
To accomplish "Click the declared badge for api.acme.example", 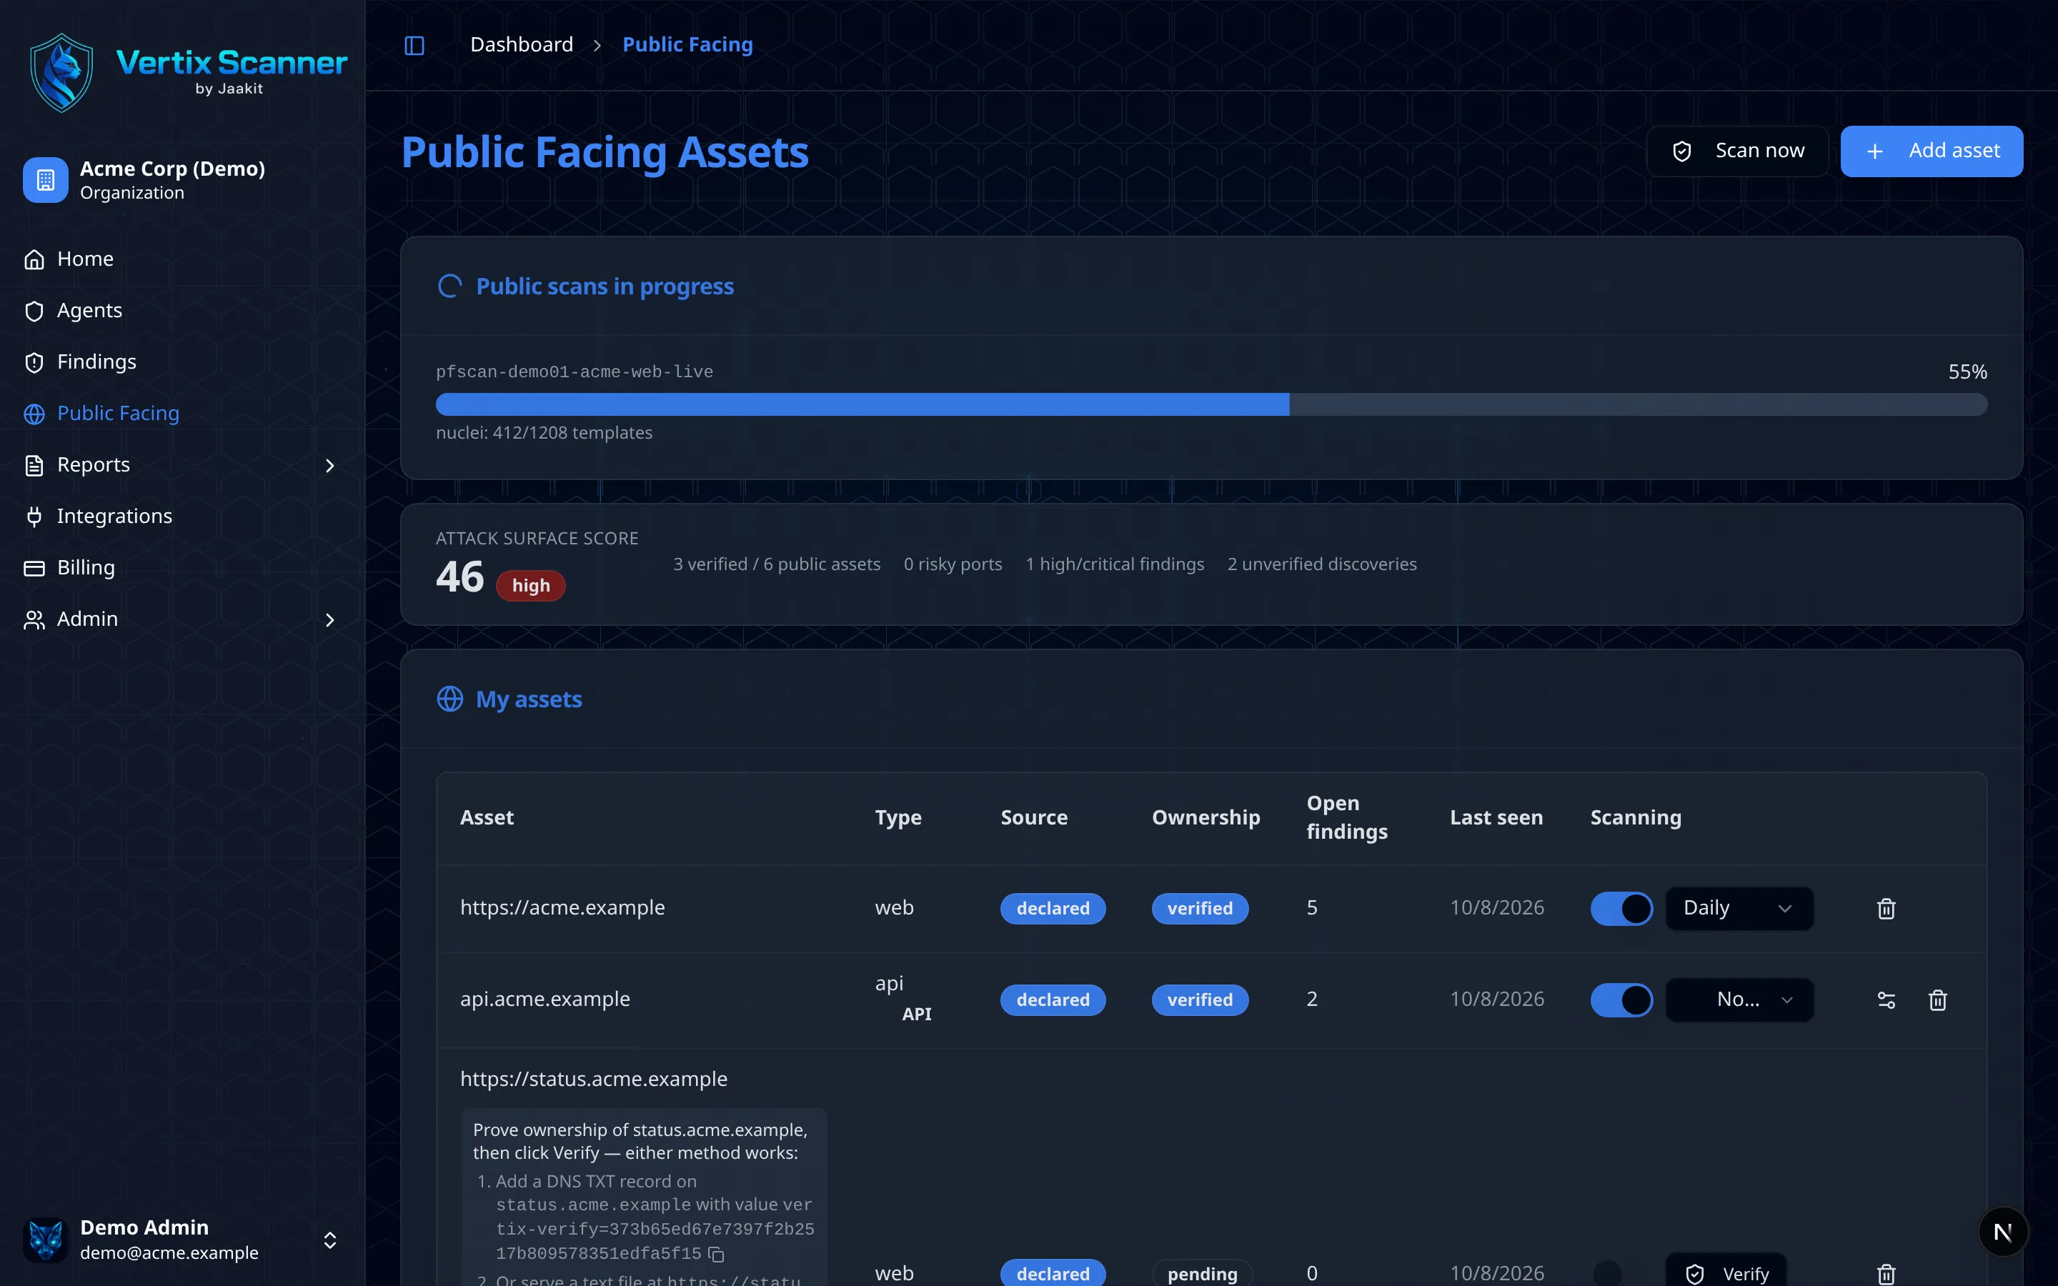I will [x=1053, y=1000].
